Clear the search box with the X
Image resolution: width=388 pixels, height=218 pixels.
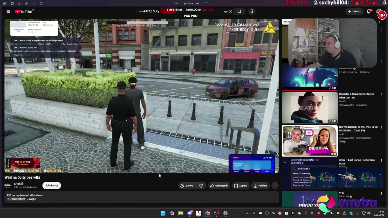coord(231,12)
